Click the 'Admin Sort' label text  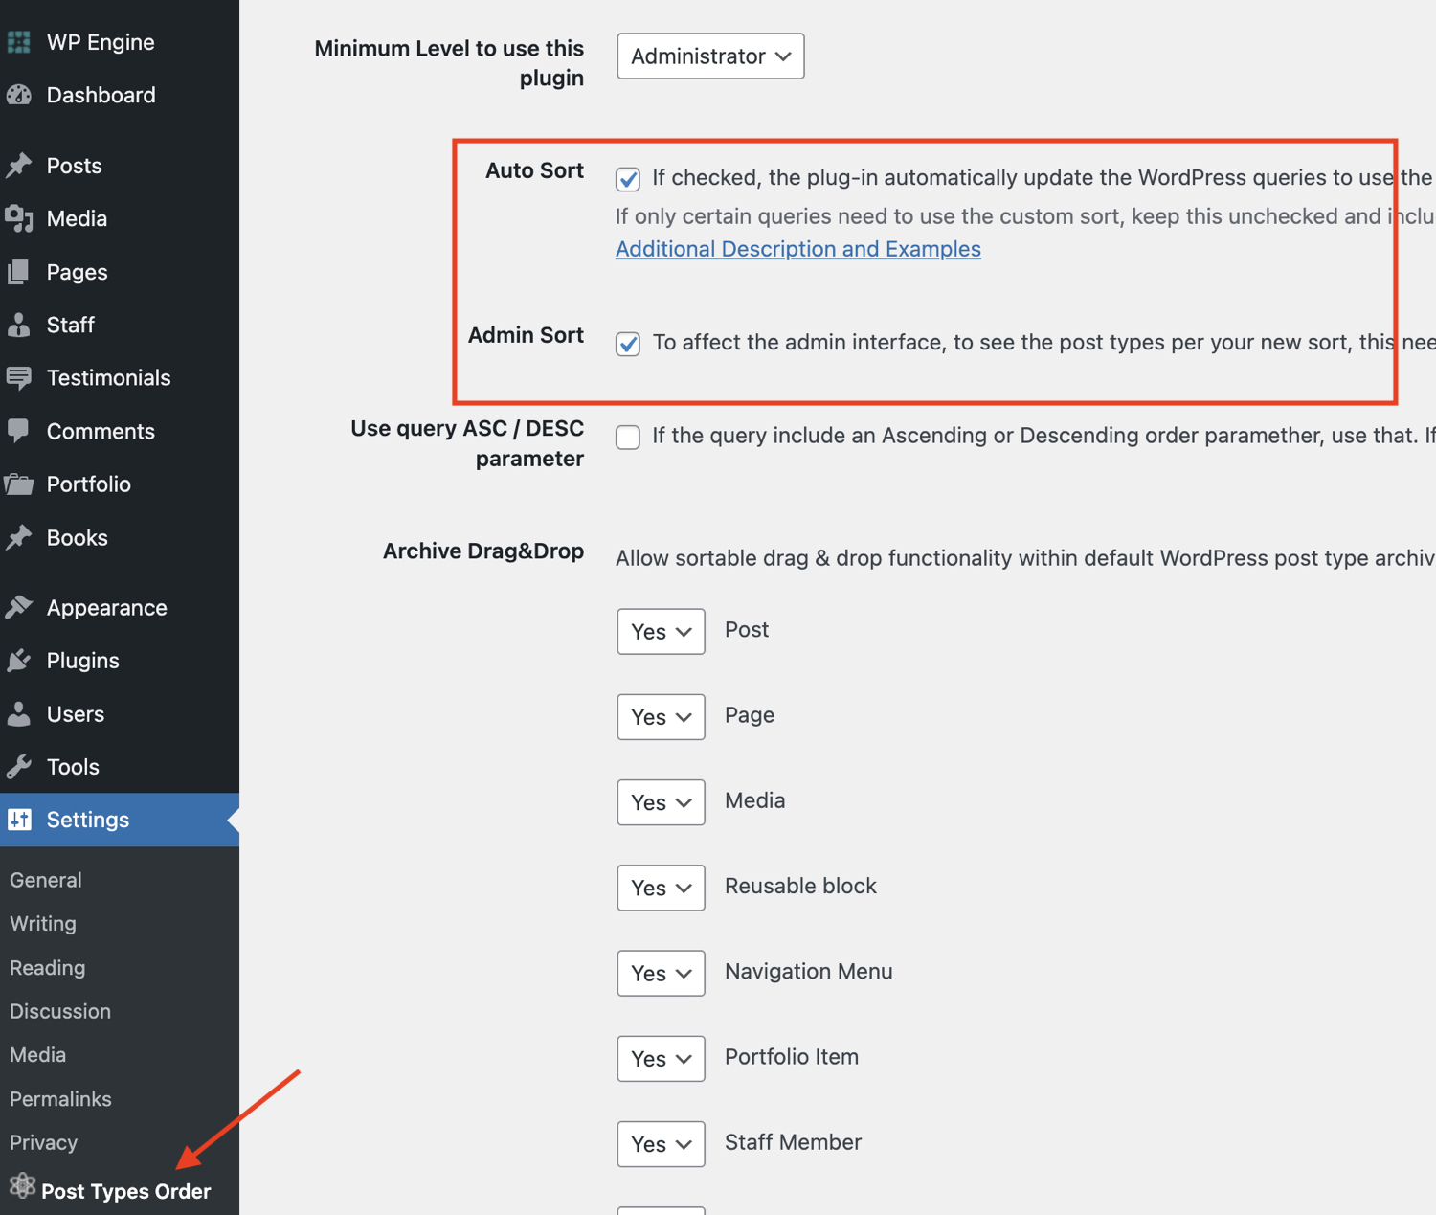pos(526,335)
